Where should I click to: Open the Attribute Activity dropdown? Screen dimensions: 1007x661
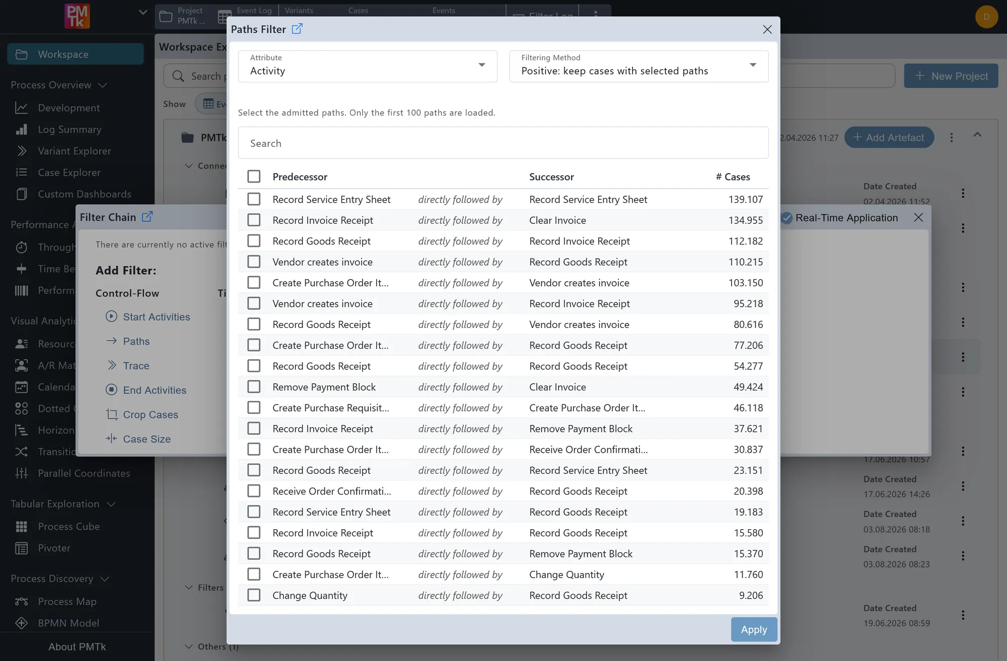tap(368, 66)
